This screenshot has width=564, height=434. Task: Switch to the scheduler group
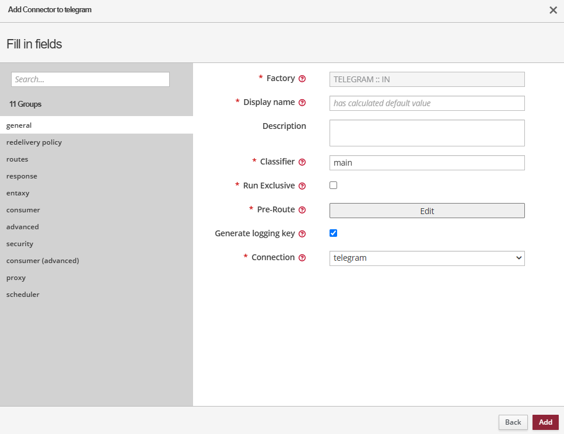23,295
